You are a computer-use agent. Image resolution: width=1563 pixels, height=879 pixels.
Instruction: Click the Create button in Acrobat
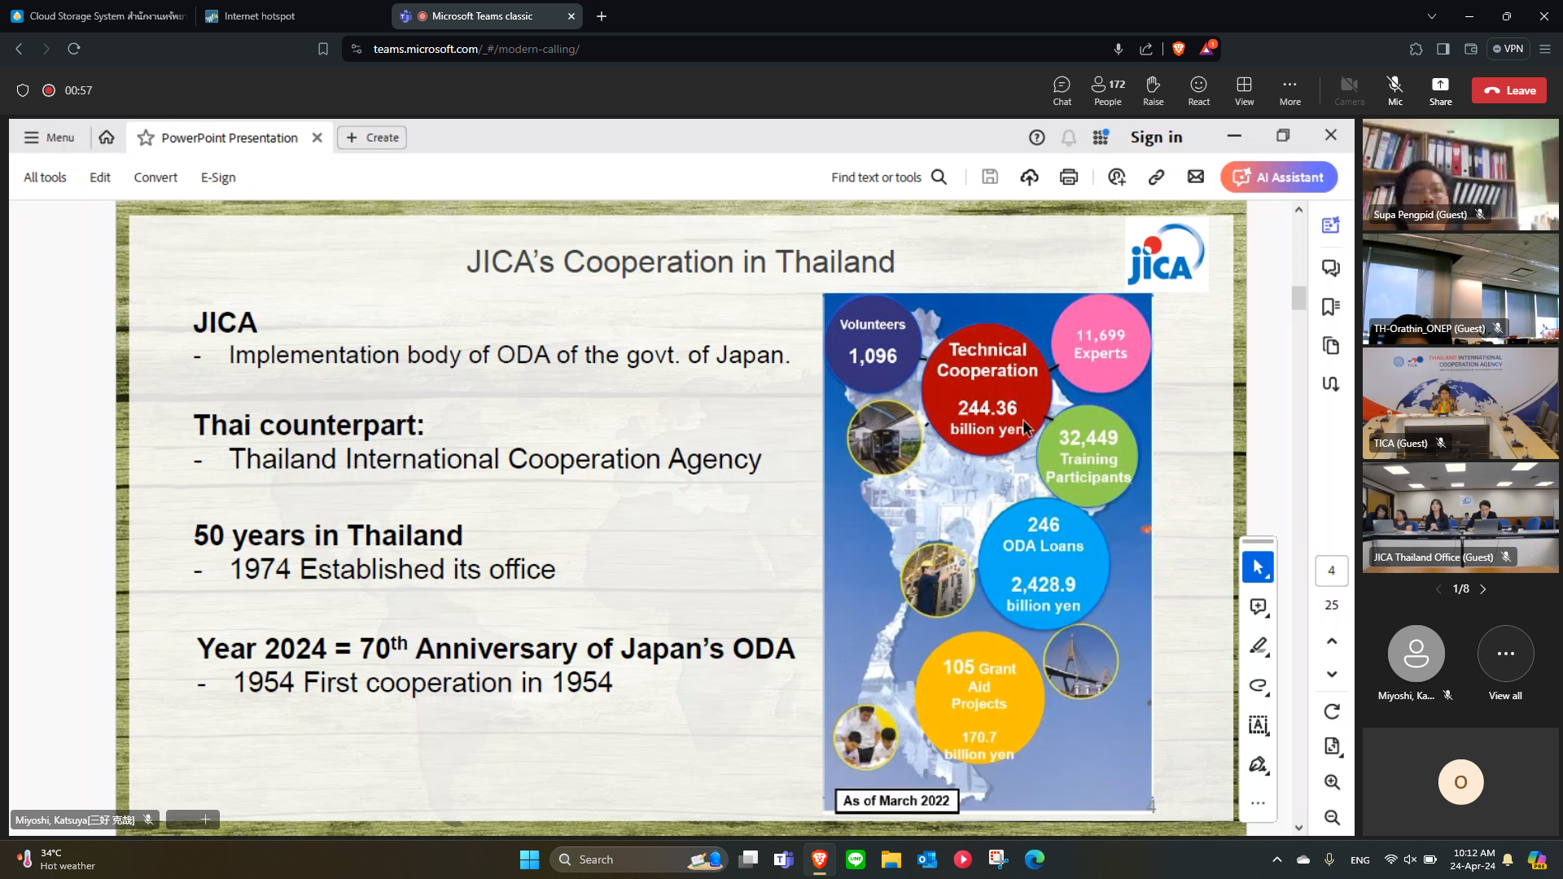(372, 138)
